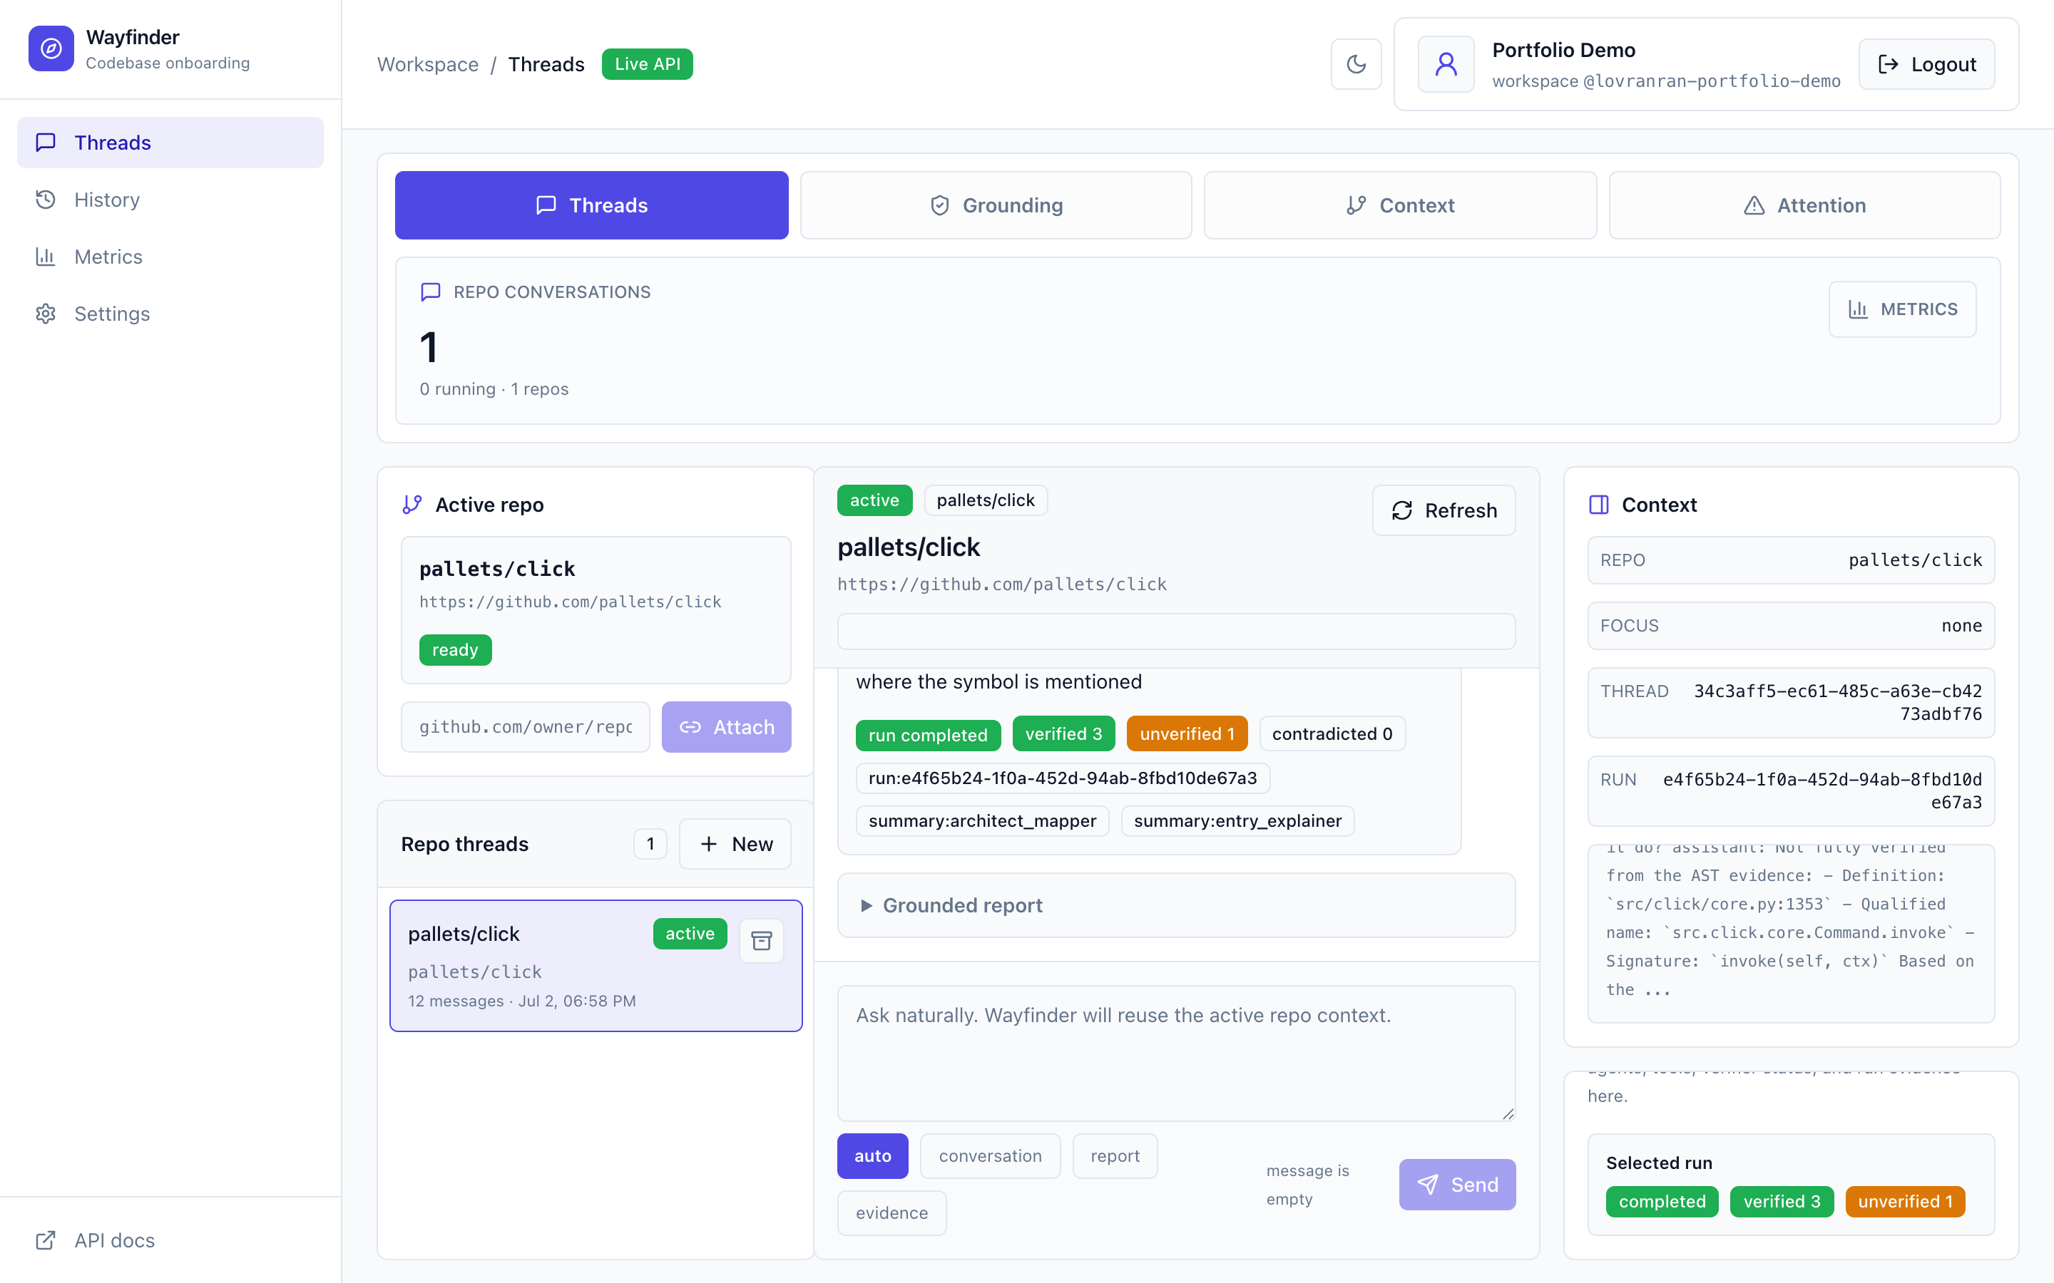Open the API docs link
Screen dimensions: 2054x1283
[170, 1240]
